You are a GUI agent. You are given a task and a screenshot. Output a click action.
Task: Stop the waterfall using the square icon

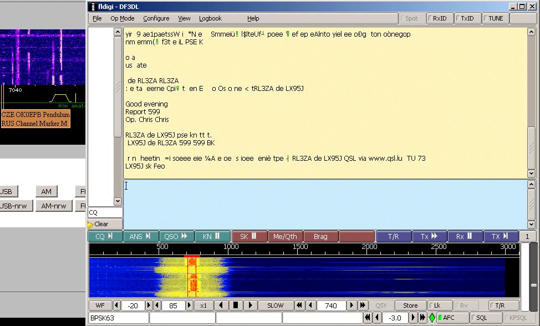point(236,305)
